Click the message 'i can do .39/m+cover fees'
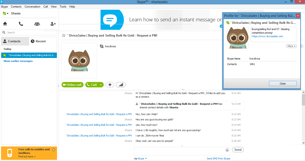Viewport: 305px width, 161px height. coord(150,136)
